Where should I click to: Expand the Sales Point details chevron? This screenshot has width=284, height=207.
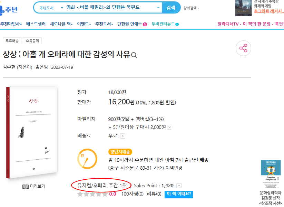point(179,186)
